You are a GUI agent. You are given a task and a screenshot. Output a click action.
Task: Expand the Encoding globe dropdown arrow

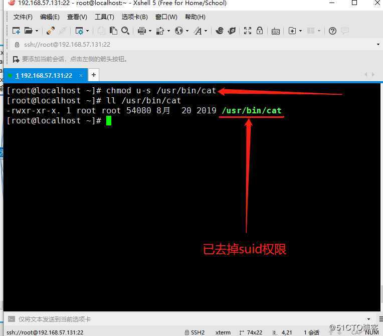[x=187, y=31]
